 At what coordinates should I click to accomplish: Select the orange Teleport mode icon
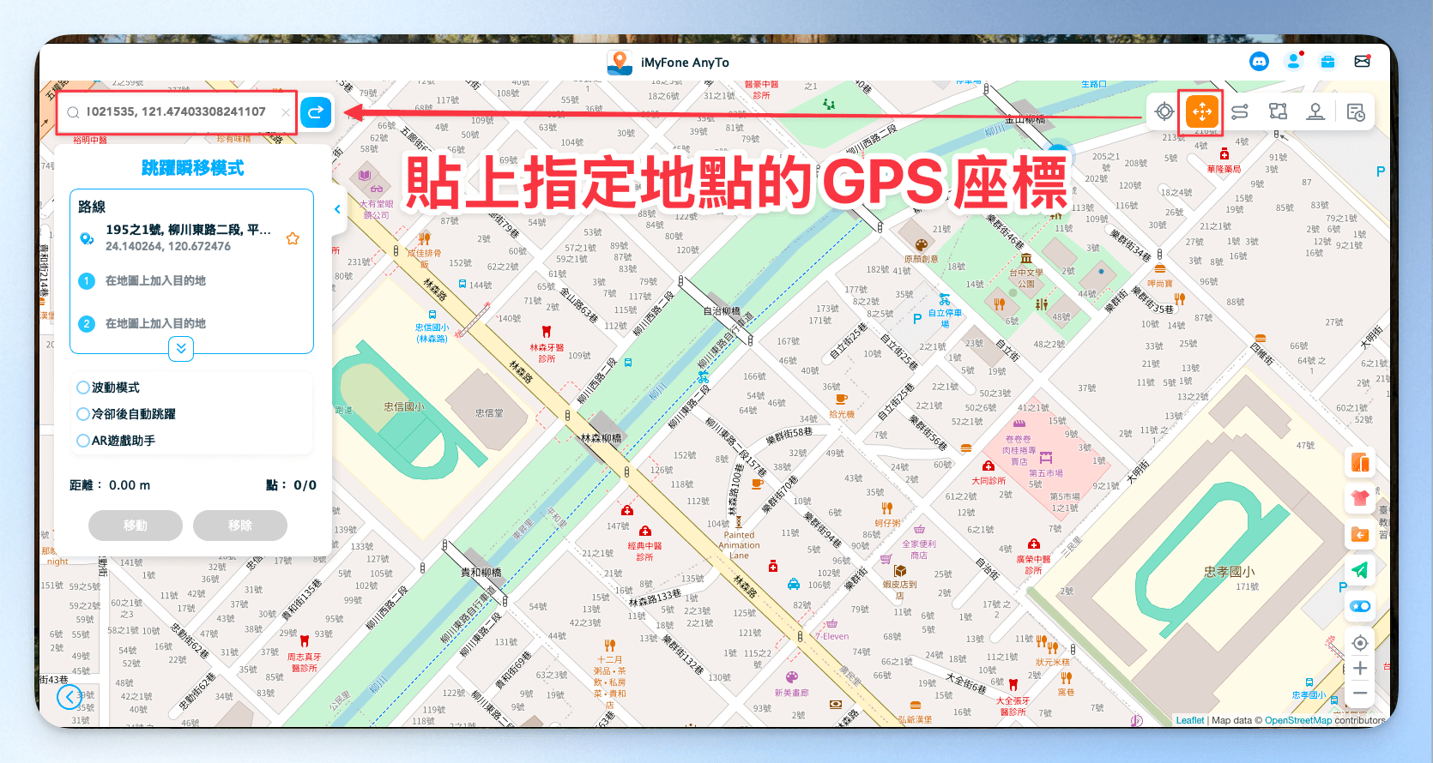tap(1201, 111)
